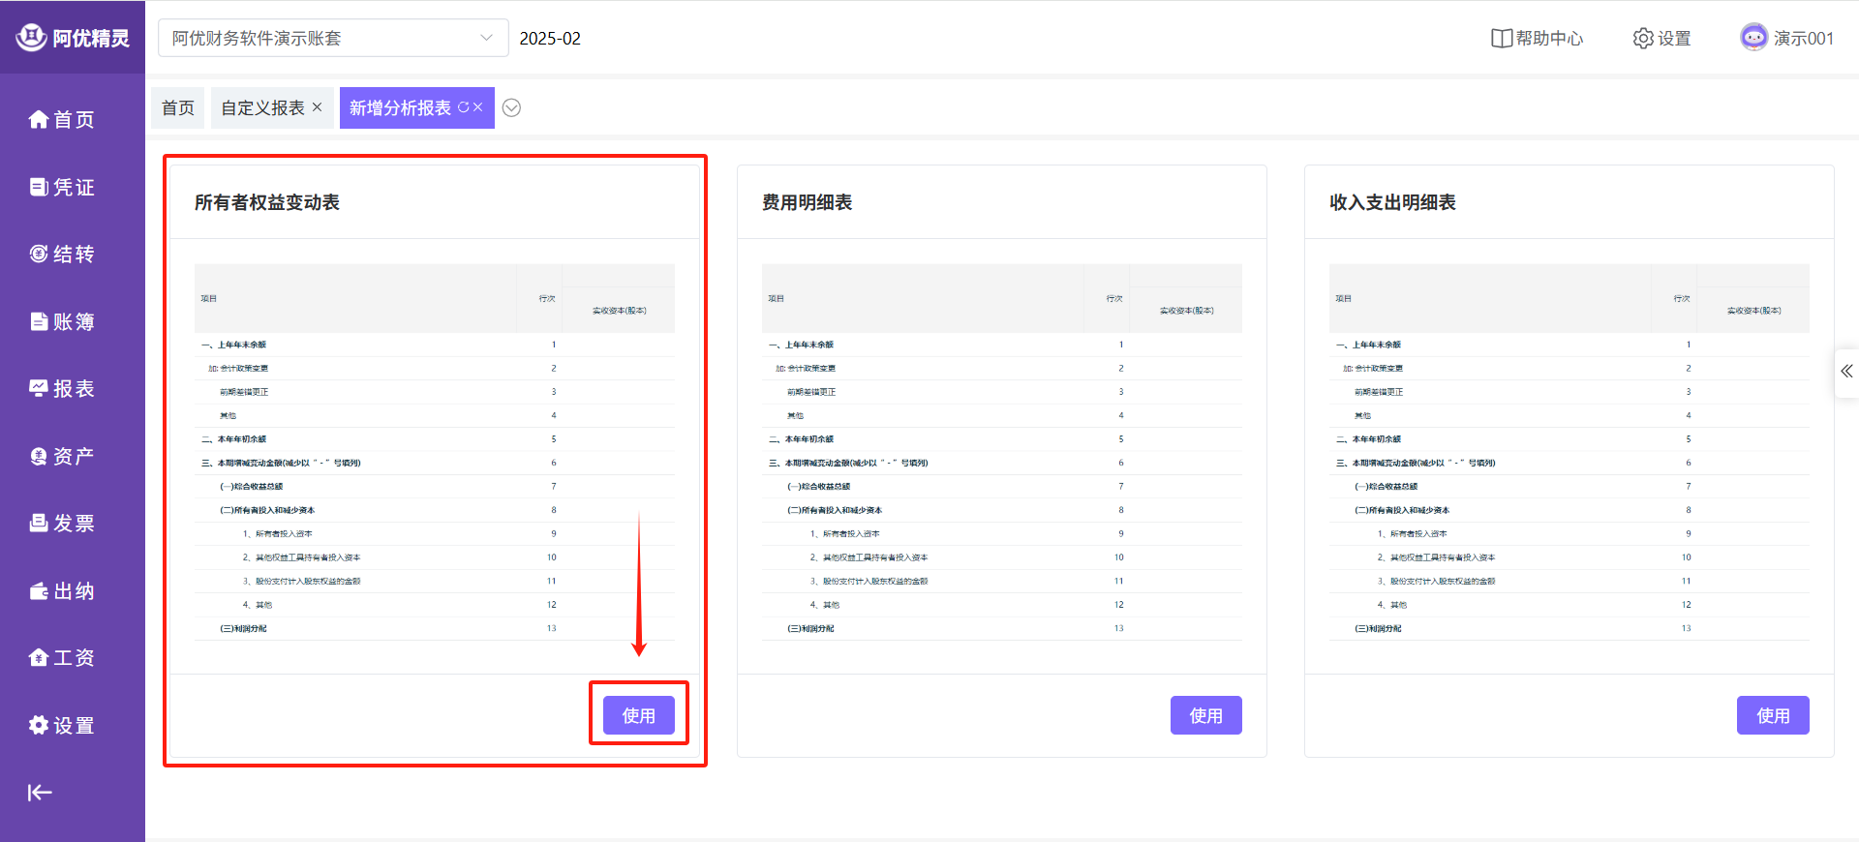Open the 工资 payroll sidebar item

[62, 658]
